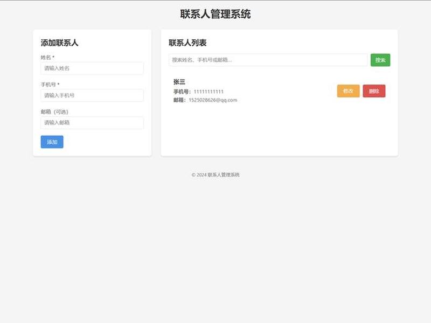Click the green 搜索 button

coord(380,60)
